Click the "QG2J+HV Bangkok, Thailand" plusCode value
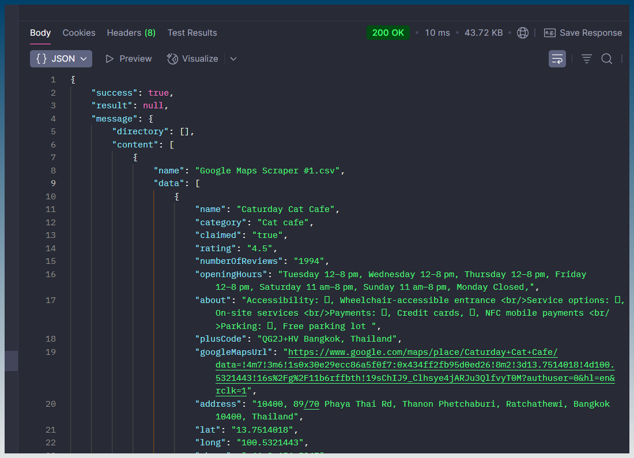The width and height of the screenshot is (634, 458). [327, 339]
